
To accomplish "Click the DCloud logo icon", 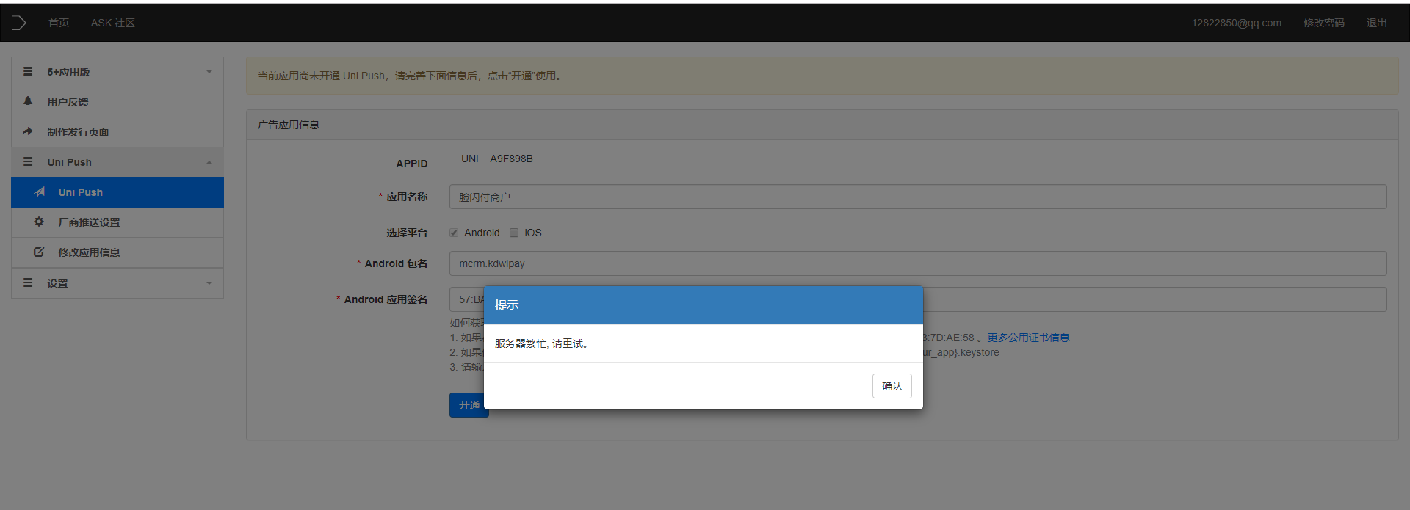I will coord(19,23).
